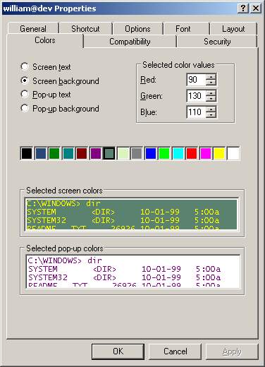The image size is (265, 367).
Task: Click the Blue value input field
Action: point(196,112)
